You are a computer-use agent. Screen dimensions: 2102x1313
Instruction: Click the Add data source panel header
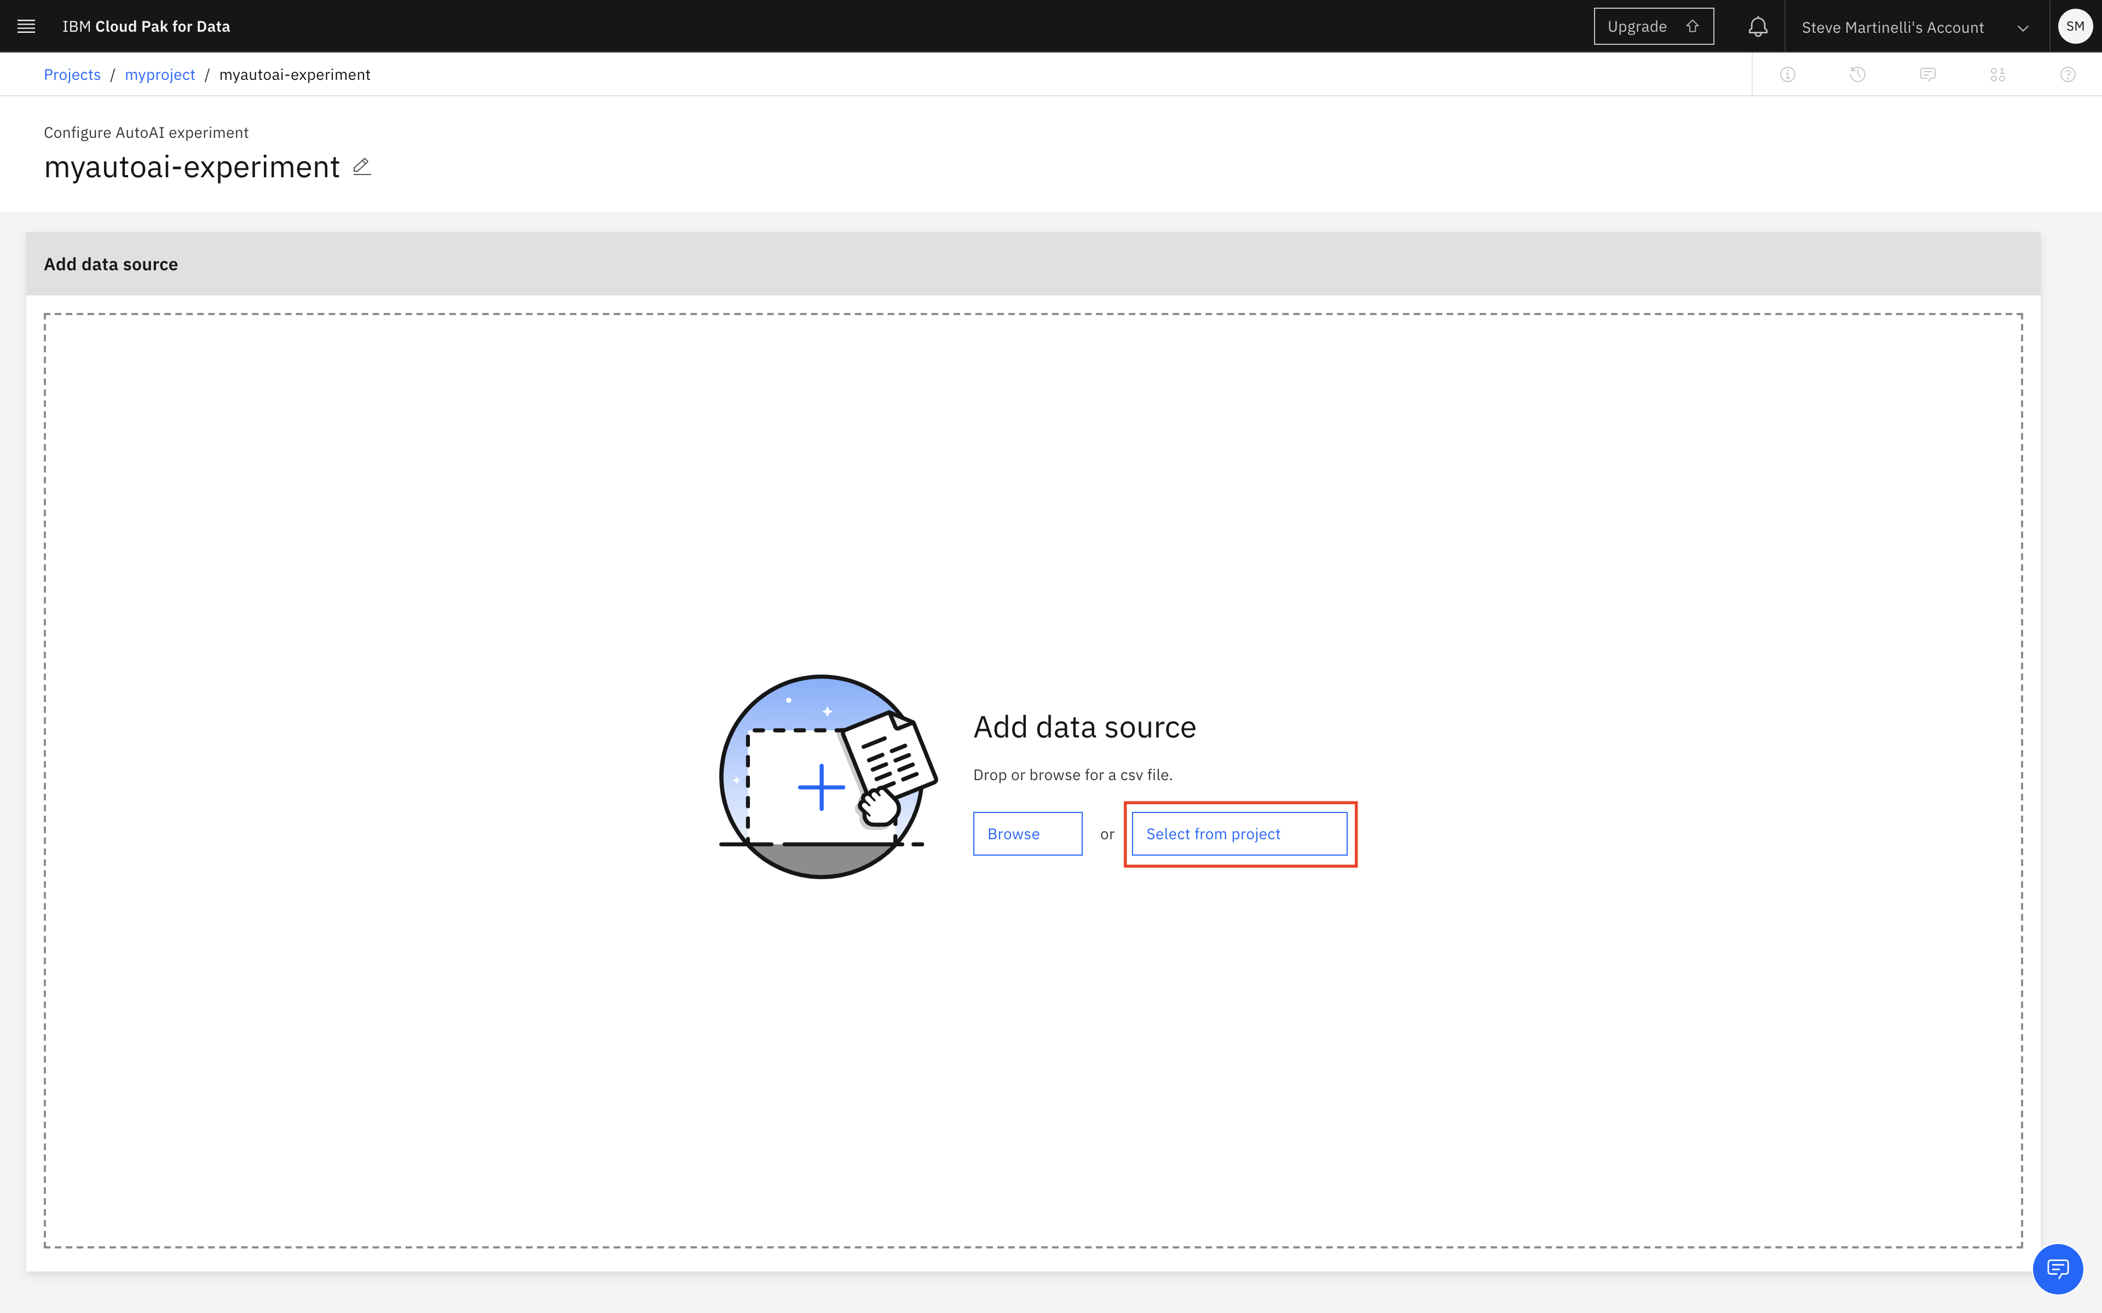tap(111, 264)
